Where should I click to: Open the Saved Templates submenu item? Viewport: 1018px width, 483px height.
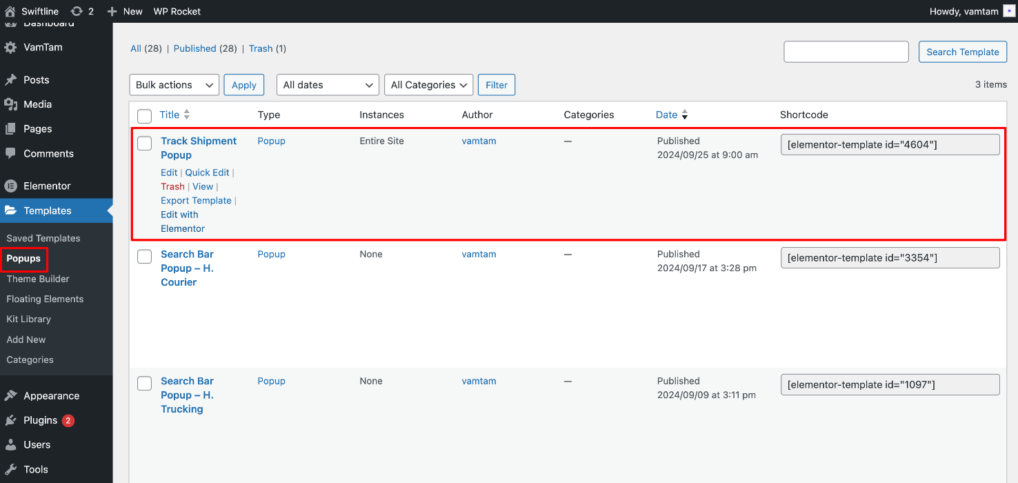pyautogui.click(x=43, y=238)
